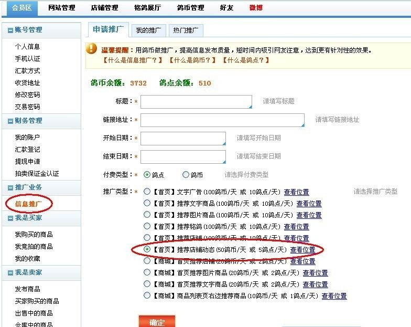Open 【什么是鸽币？】 help link
Screen dimensions: 411x327
click(192, 60)
